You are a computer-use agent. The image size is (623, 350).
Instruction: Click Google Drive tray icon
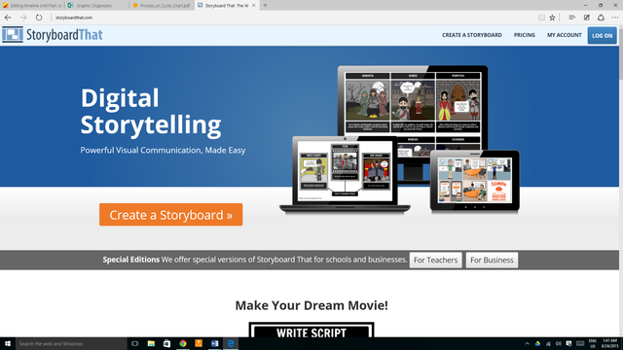click(x=537, y=343)
